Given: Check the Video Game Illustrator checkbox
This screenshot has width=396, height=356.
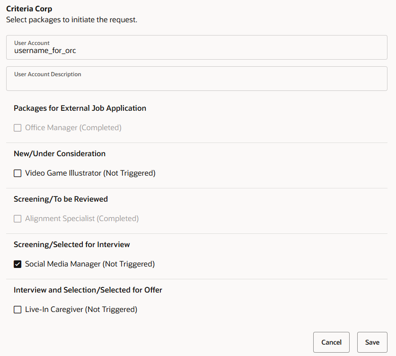Looking at the screenshot, I should click(18, 173).
